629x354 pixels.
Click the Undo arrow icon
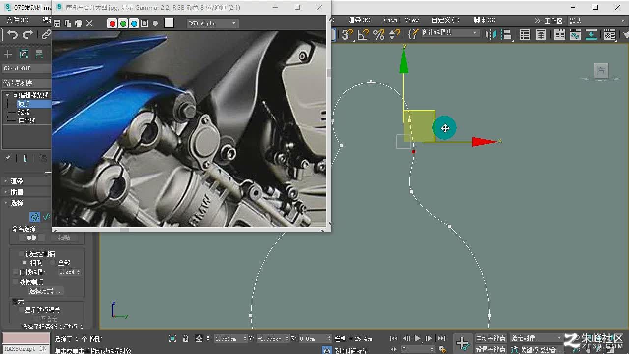tap(12, 35)
